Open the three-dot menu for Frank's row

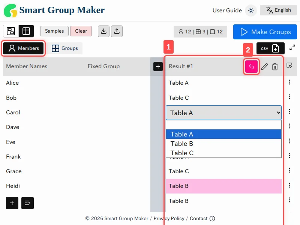(289, 156)
